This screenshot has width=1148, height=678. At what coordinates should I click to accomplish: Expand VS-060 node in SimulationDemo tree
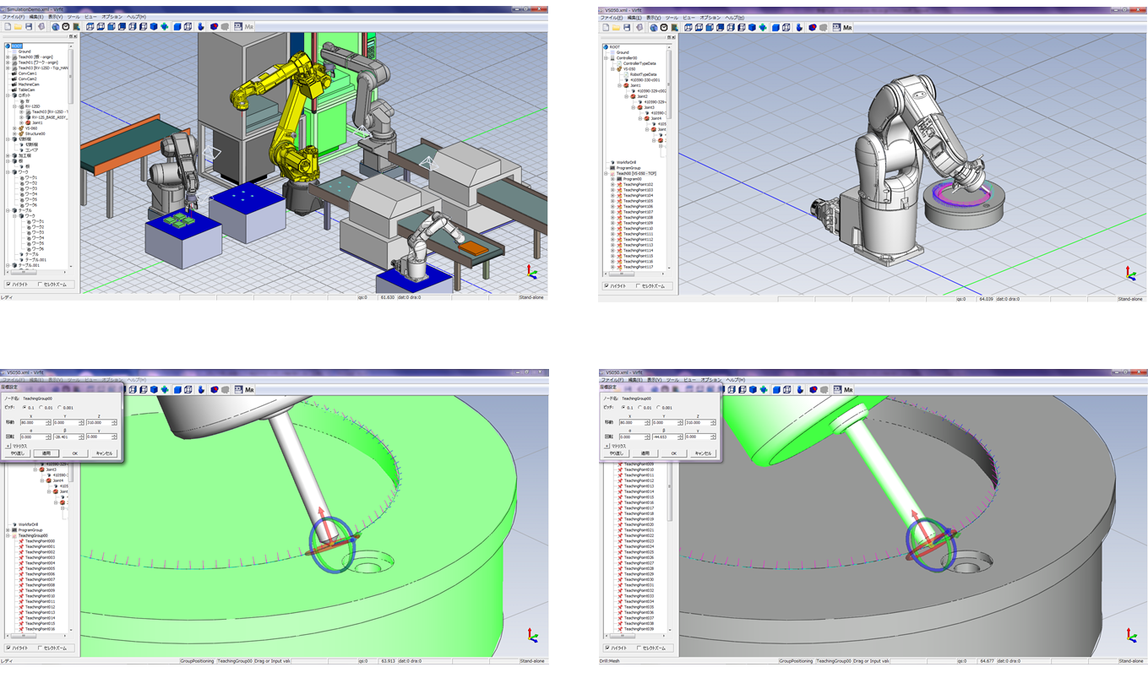coord(14,128)
